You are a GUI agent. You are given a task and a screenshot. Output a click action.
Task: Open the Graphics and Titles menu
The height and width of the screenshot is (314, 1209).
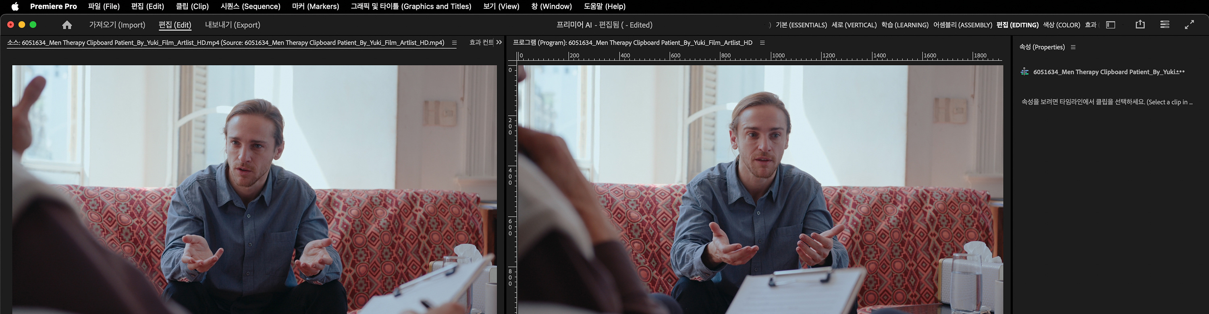coord(411,6)
